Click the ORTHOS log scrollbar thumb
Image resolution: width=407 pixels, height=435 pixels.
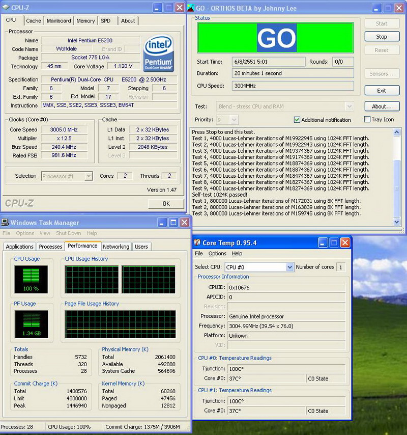(397, 188)
